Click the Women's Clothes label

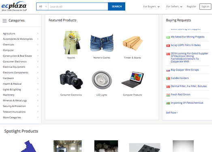pos(102,58)
